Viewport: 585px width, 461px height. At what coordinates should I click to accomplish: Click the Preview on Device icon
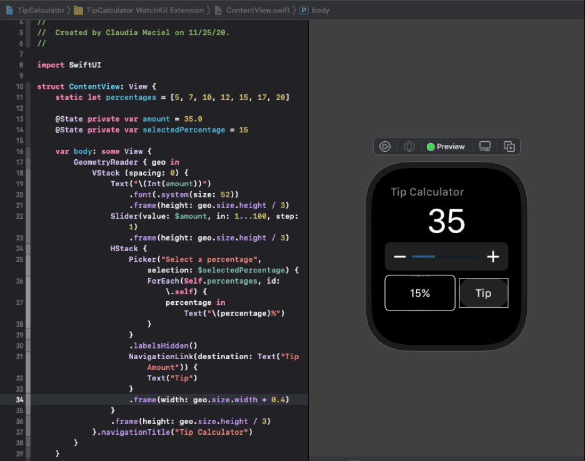[409, 147]
